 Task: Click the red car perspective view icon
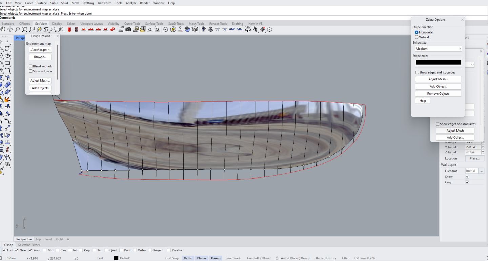tap(113, 29)
